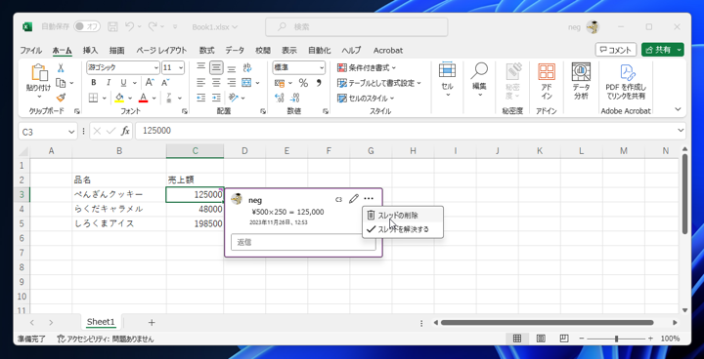Switch to the 数式 tab
704x359 pixels.
click(x=207, y=50)
